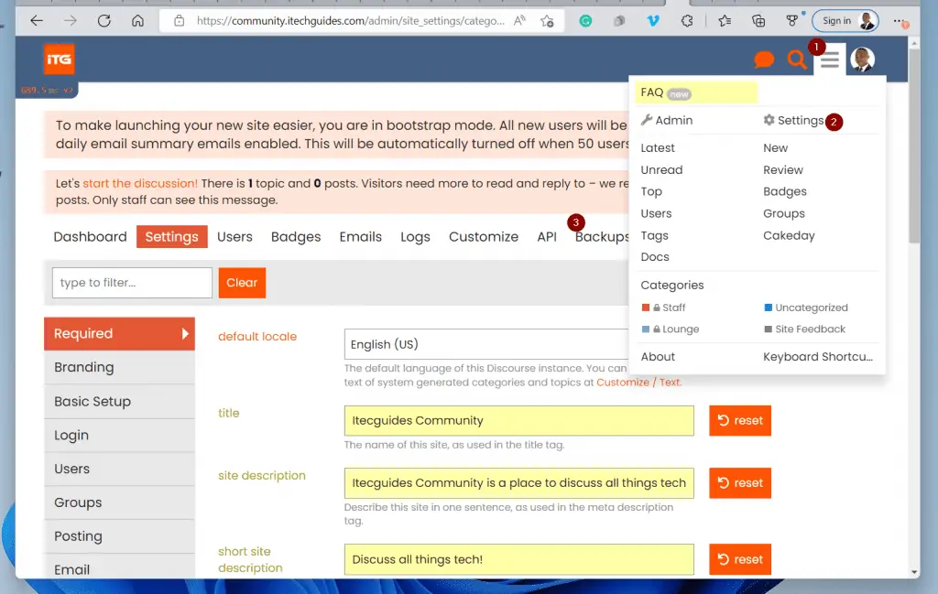
Task: Click the blue V extension icon
Action: click(x=652, y=21)
